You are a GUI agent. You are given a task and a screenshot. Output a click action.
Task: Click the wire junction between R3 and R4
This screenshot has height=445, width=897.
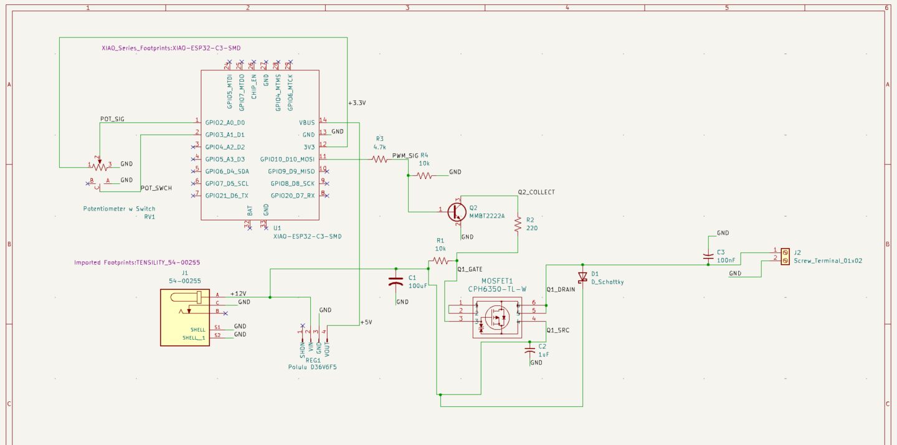408,176
